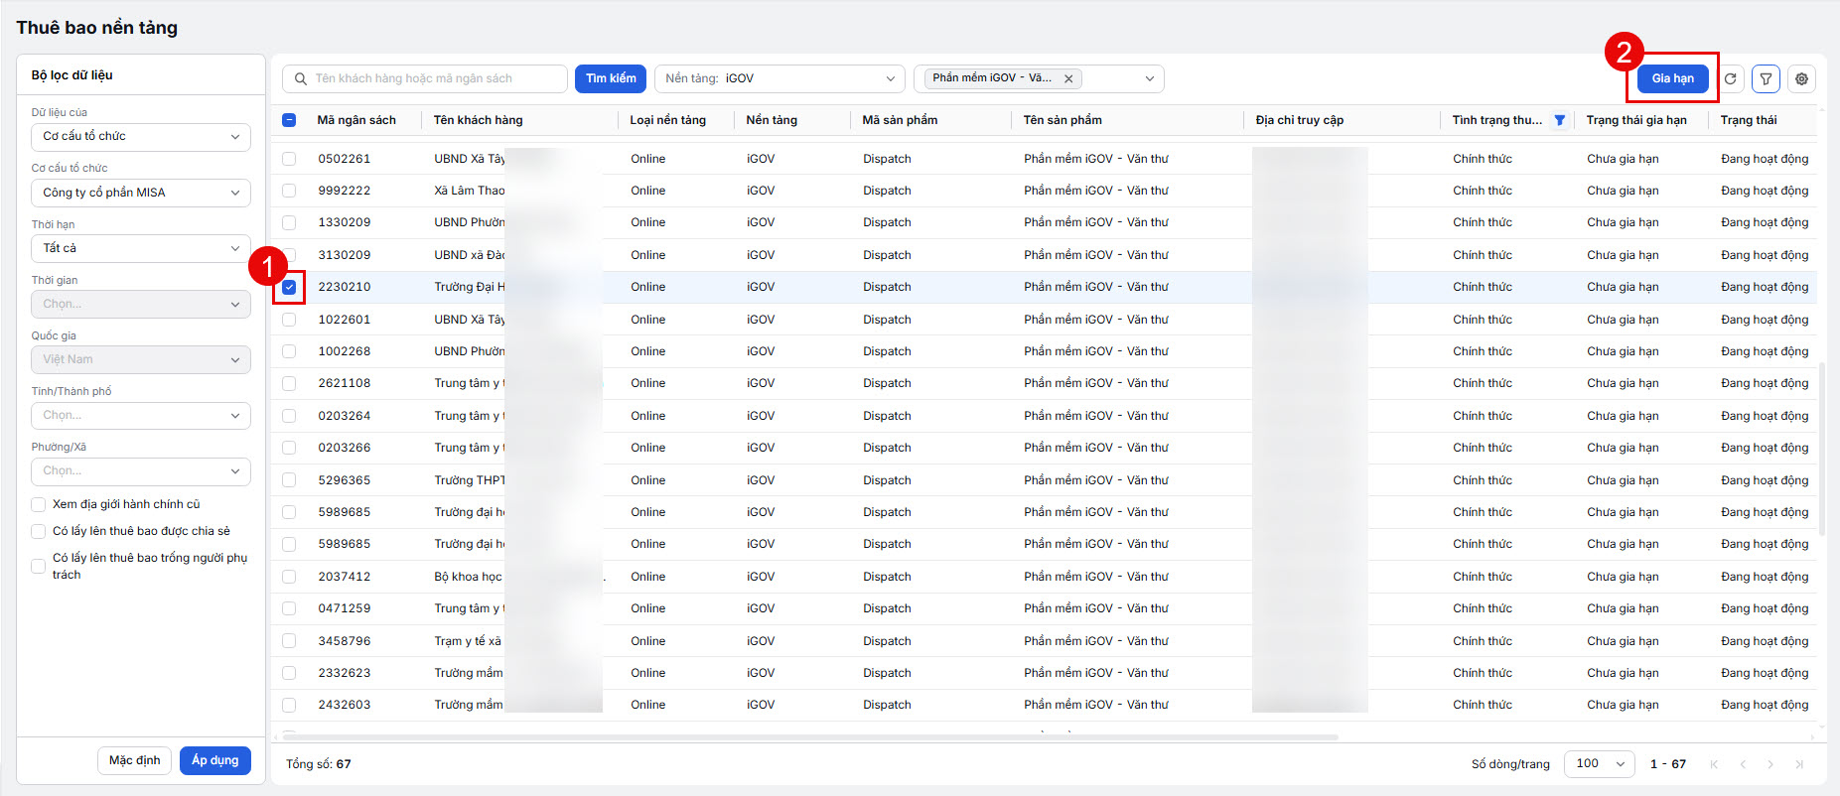
Task: Click the refresh icon next to Gia hạn
Action: (1730, 78)
